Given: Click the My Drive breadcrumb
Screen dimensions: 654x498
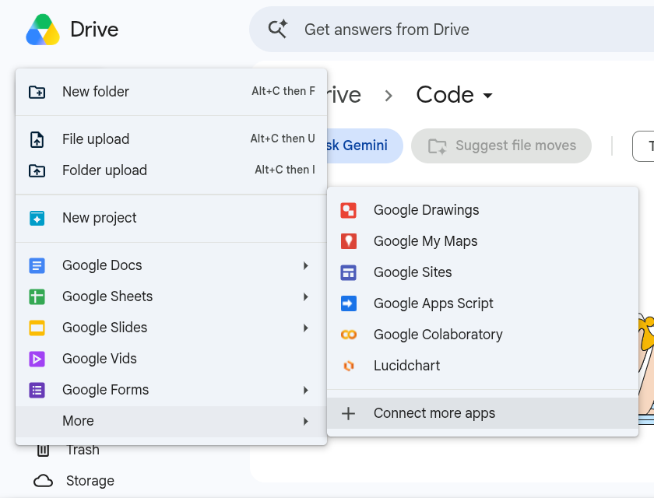Looking at the screenshot, I should click(x=344, y=95).
